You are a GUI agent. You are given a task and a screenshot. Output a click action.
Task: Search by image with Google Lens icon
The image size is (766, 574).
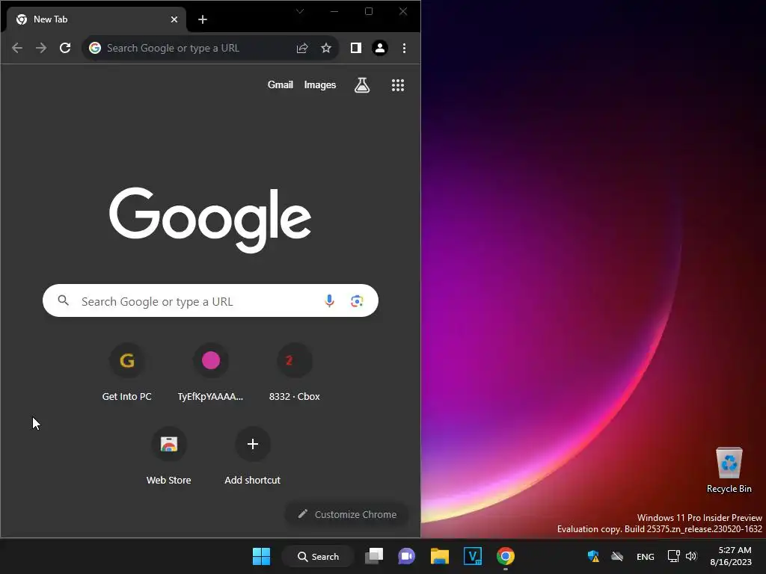tap(357, 301)
